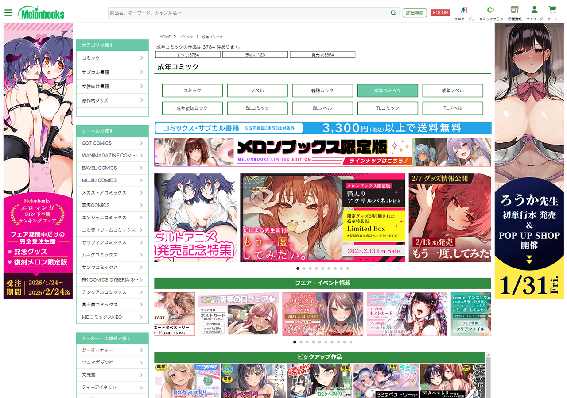The width and height of the screenshot is (567, 398).
Task: Open the 店舗情報 store icon
Action: (x=514, y=11)
